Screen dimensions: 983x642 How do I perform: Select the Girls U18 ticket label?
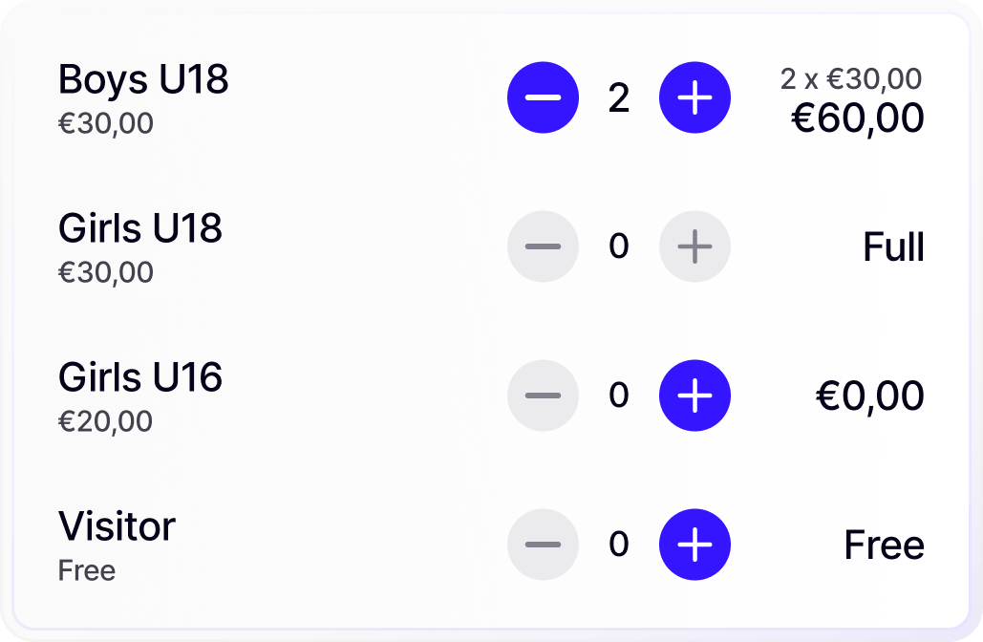[140, 229]
